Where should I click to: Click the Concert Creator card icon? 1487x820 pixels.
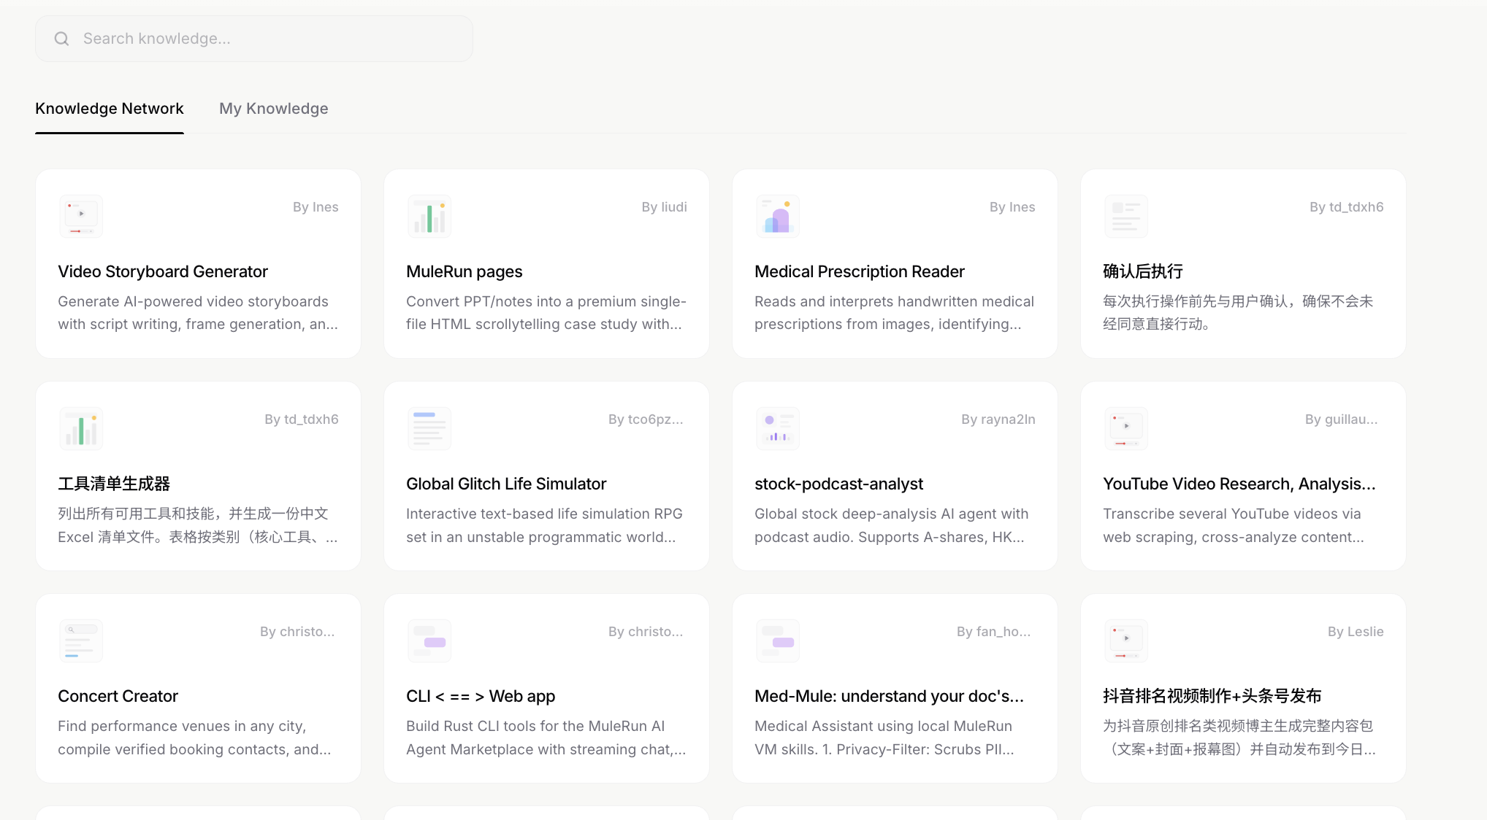point(81,641)
